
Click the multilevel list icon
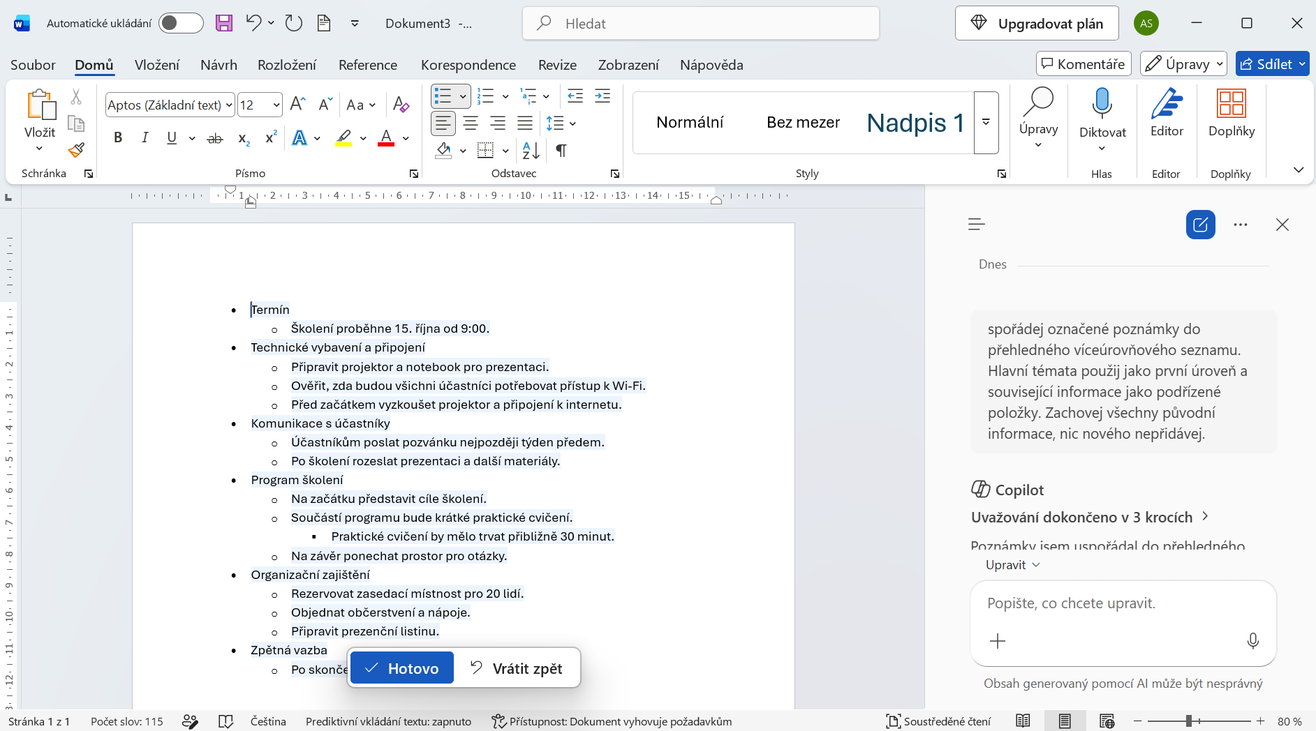coord(528,96)
